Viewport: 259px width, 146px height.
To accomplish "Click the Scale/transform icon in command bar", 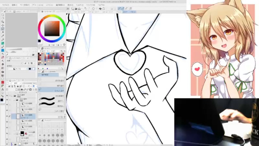I will pyautogui.click(x=104, y=9).
